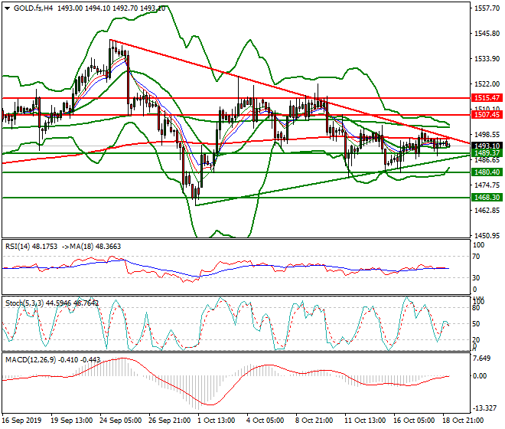Click the -13.327 MACD scale value
Screen dimensions: 505x429
coord(484,408)
